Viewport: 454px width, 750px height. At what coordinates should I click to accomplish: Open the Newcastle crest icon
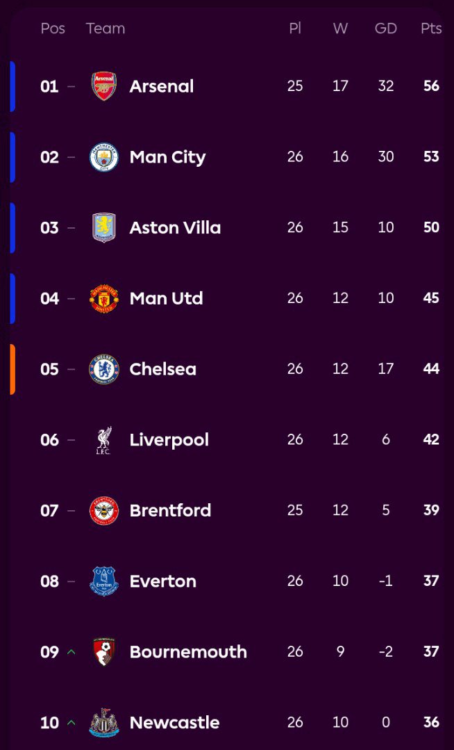[104, 723]
